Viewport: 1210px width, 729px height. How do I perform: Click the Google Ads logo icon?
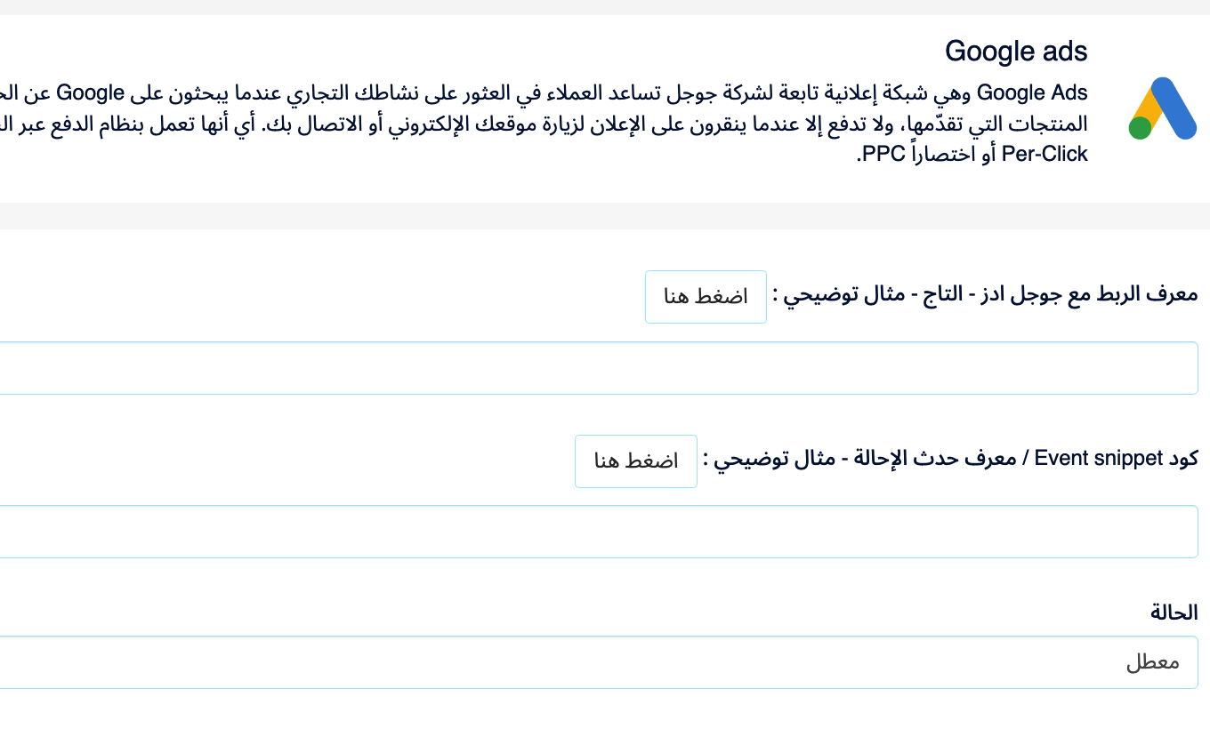(x=1163, y=108)
